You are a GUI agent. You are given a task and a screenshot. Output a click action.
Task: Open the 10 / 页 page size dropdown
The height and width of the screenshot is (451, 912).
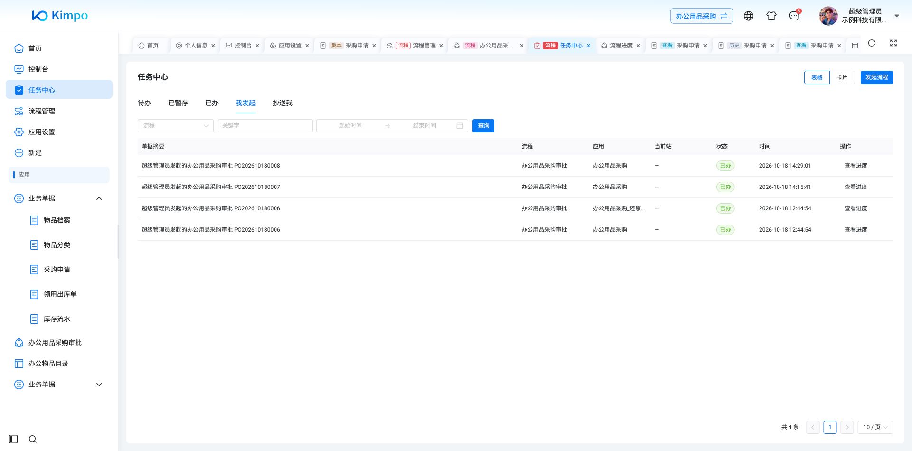pos(875,427)
